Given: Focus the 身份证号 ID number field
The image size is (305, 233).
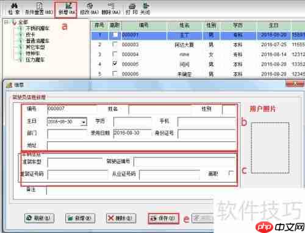Looking at the screenshot, I should (207, 134).
